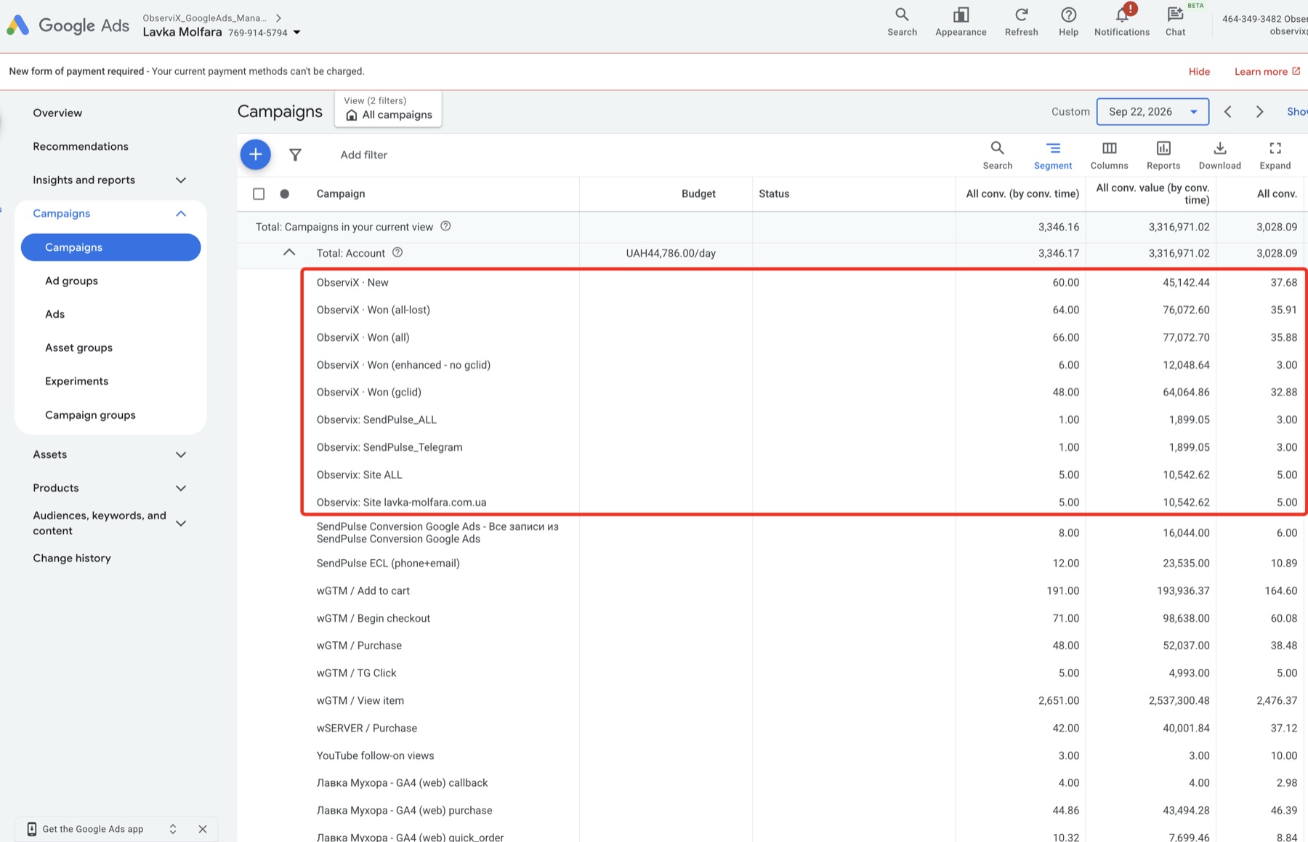Sort by the Budget column header

point(698,193)
